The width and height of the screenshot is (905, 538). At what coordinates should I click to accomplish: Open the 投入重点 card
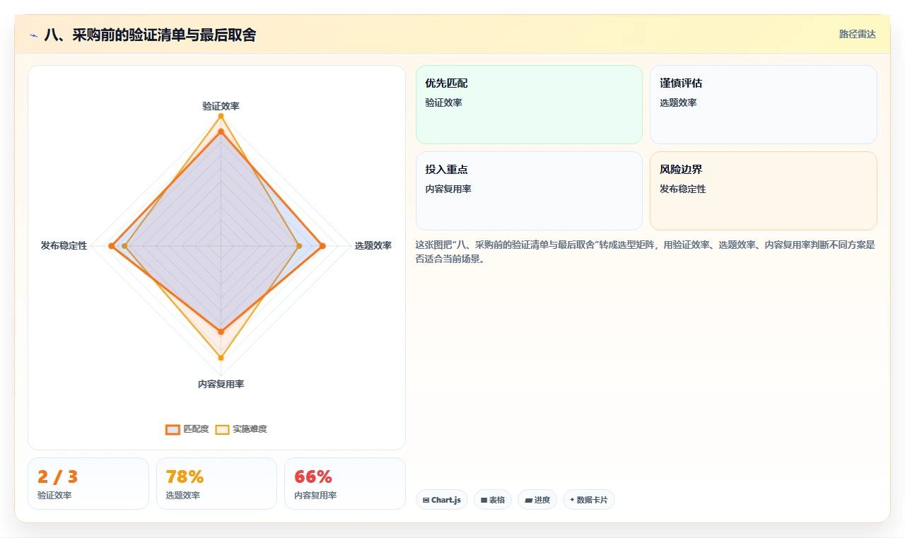tap(529, 191)
